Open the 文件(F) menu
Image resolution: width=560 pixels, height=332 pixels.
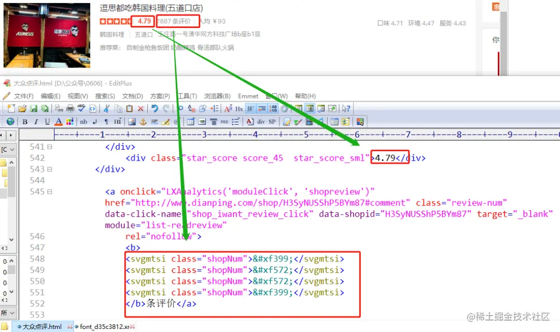23,96
